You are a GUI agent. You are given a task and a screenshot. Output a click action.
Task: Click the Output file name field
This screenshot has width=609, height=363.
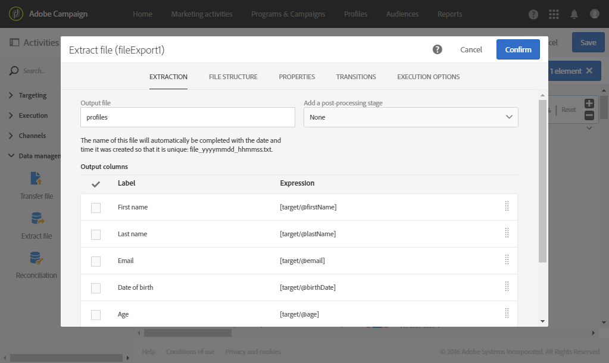[188, 117]
